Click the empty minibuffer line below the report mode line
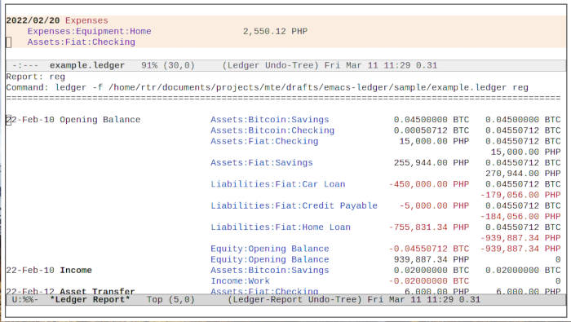571x322 pixels. [285, 311]
